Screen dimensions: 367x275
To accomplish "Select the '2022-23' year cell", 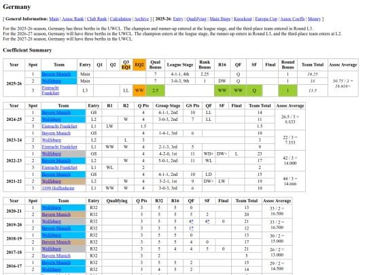I will coord(14,161).
